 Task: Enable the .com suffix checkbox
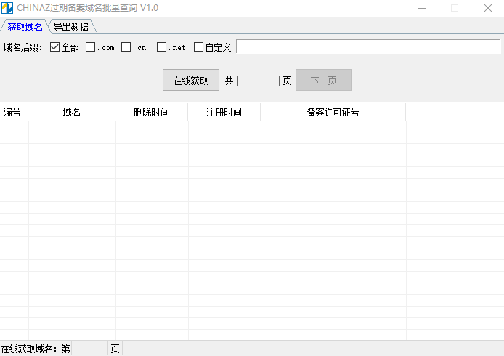click(x=91, y=47)
